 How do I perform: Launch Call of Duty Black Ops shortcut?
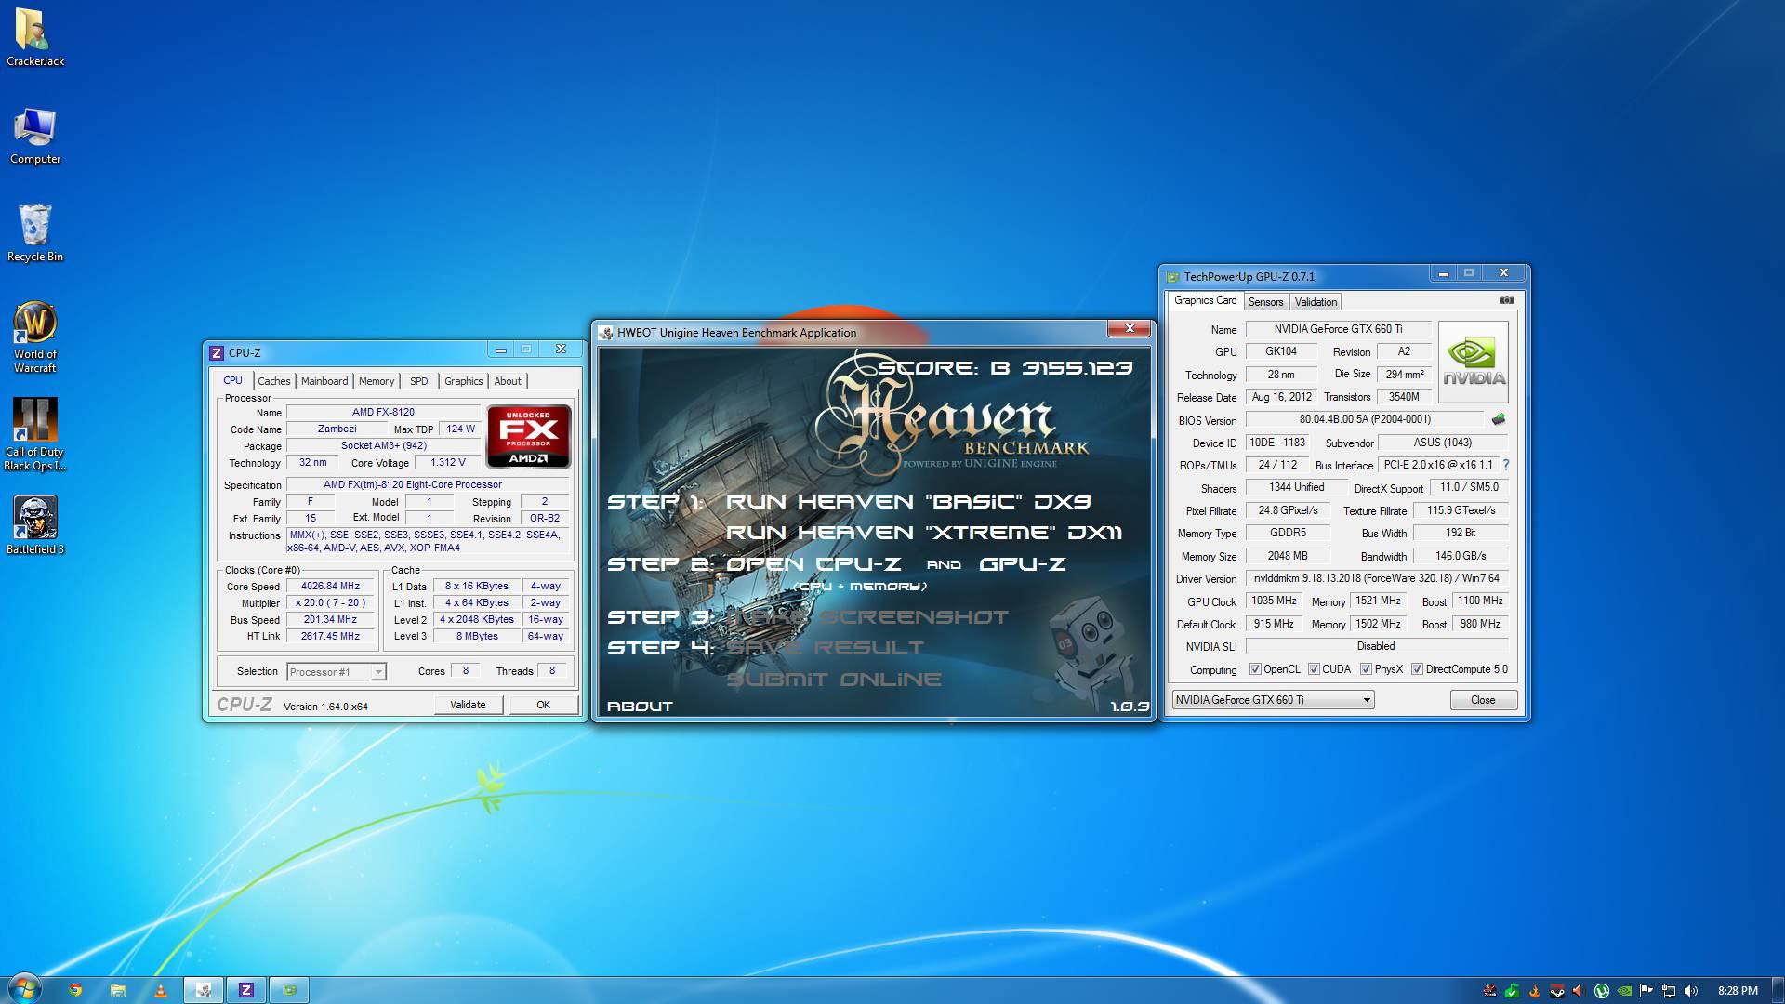pos(35,434)
